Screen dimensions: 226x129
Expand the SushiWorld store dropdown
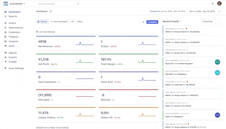(x=24, y=4)
